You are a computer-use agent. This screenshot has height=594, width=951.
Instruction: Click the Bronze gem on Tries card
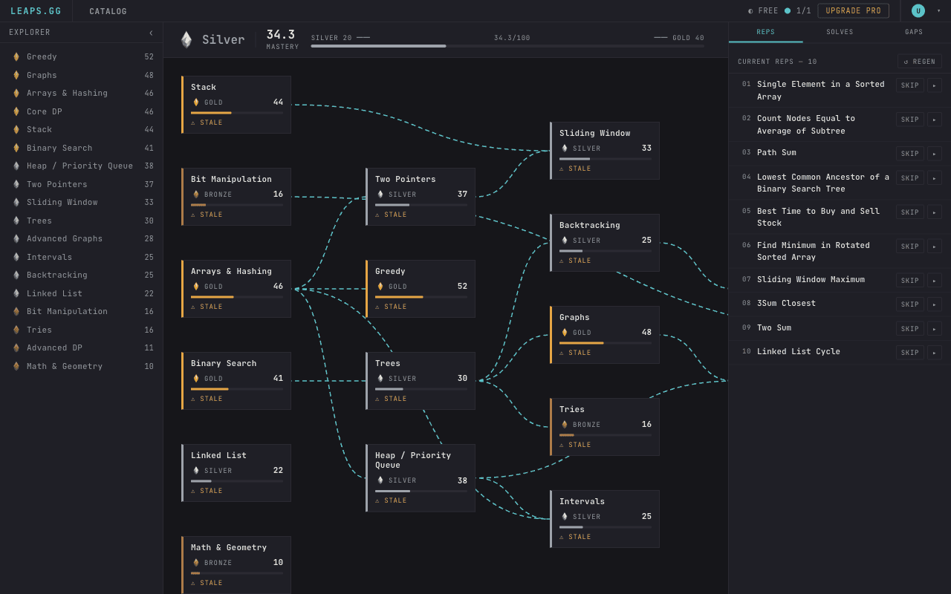(x=565, y=425)
